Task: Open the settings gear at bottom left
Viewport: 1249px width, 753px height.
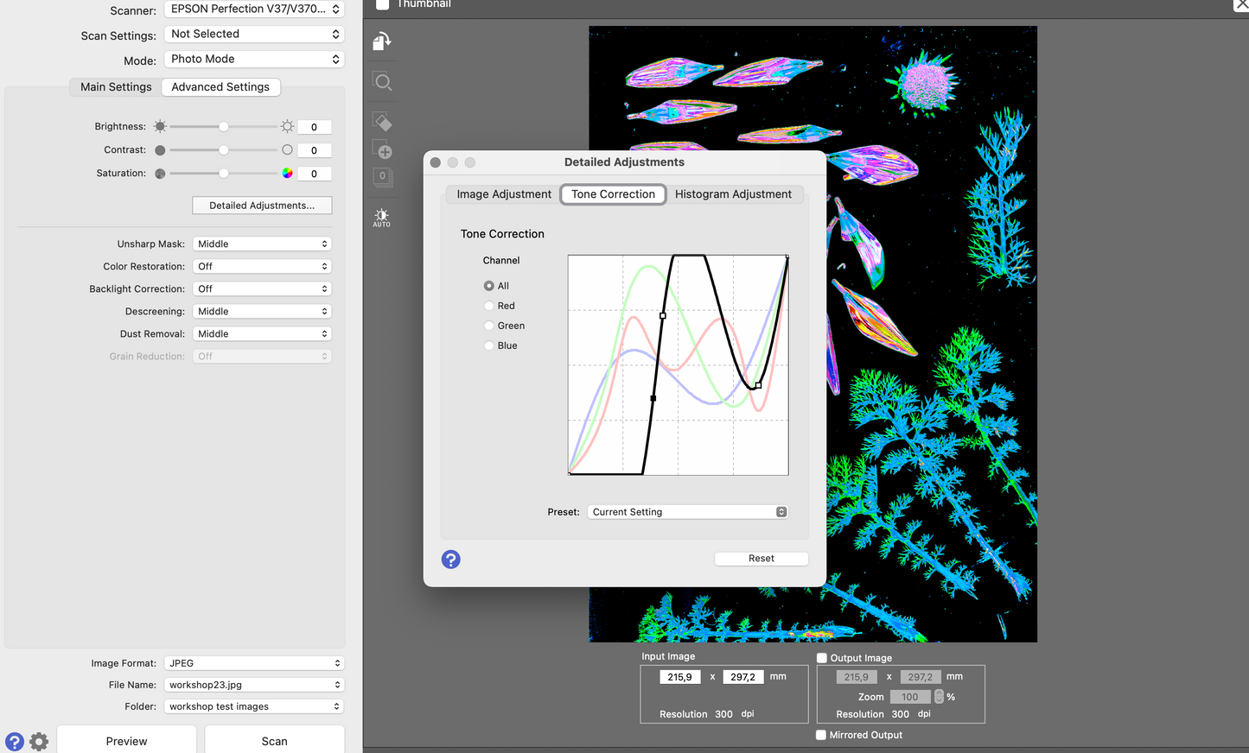Action: click(39, 741)
